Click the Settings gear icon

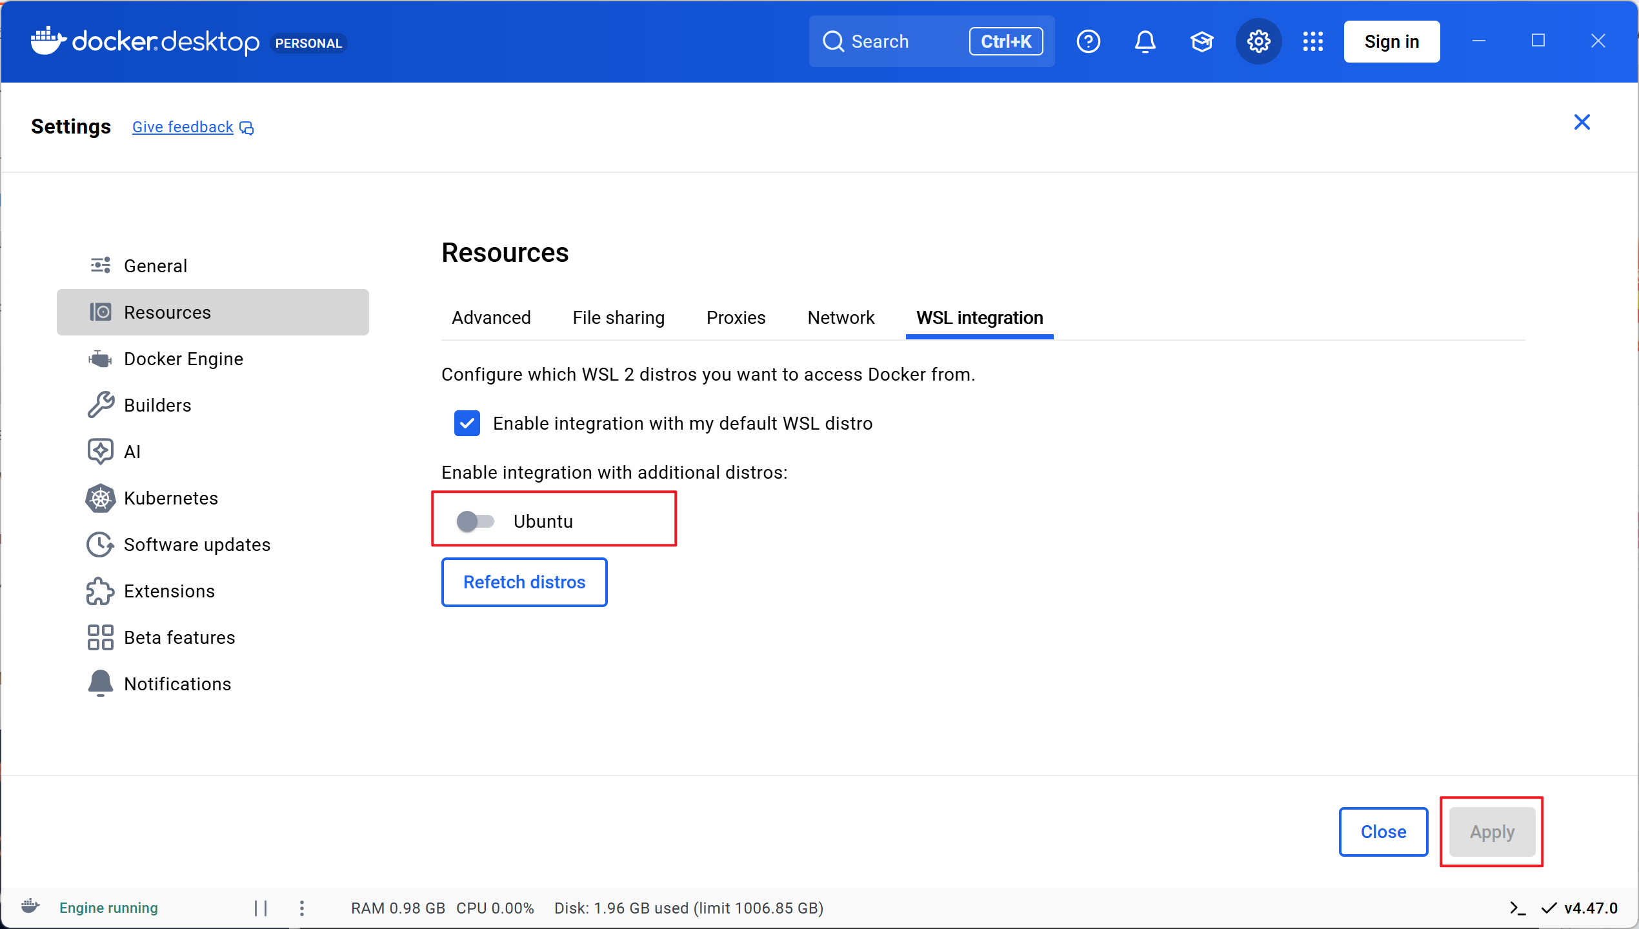click(x=1258, y=42)
